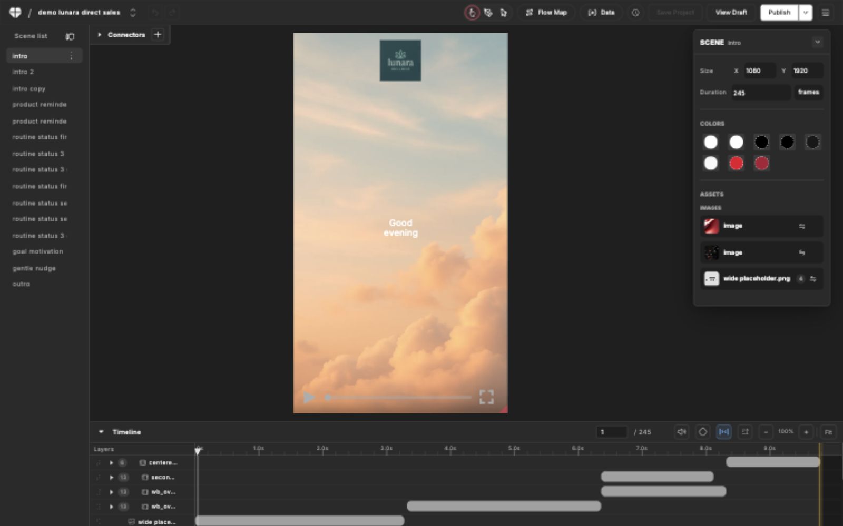Screen dimensions: 843x526
Task: Open the project history clock icon
Action: [x=635, y=13]
